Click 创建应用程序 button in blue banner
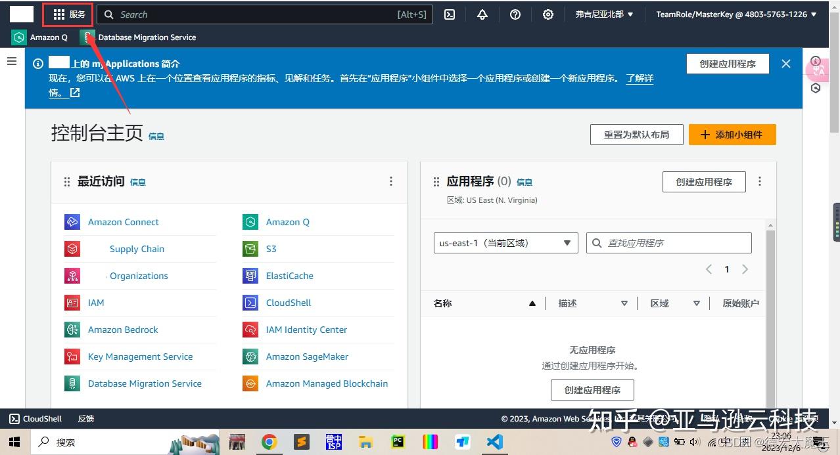Viewport: 840px width, 455px height. point(728,64)
